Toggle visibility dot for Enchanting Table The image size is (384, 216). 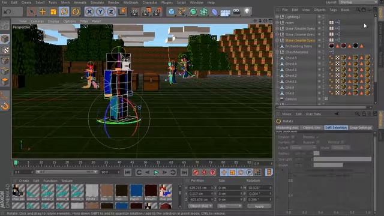point(319,46)
